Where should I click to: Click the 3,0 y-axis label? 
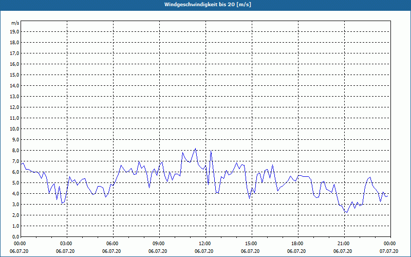pos(15,204)
